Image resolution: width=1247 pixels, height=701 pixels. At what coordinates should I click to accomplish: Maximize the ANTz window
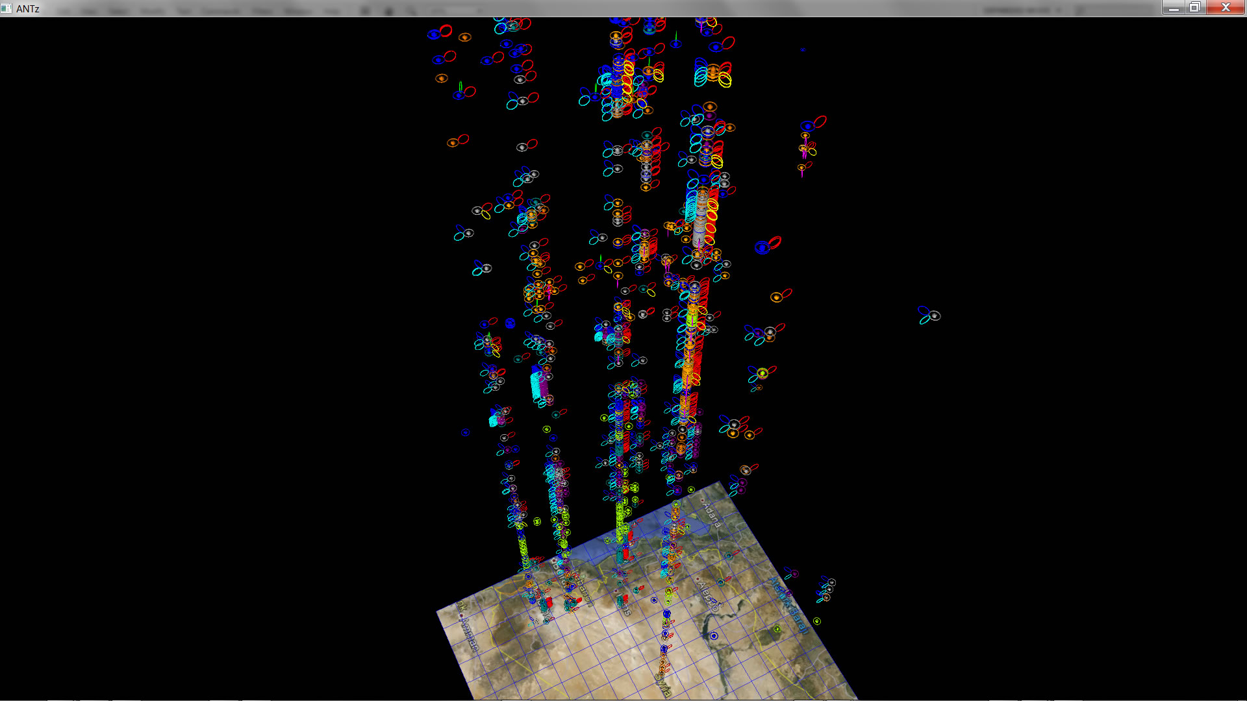(1194, 8)
